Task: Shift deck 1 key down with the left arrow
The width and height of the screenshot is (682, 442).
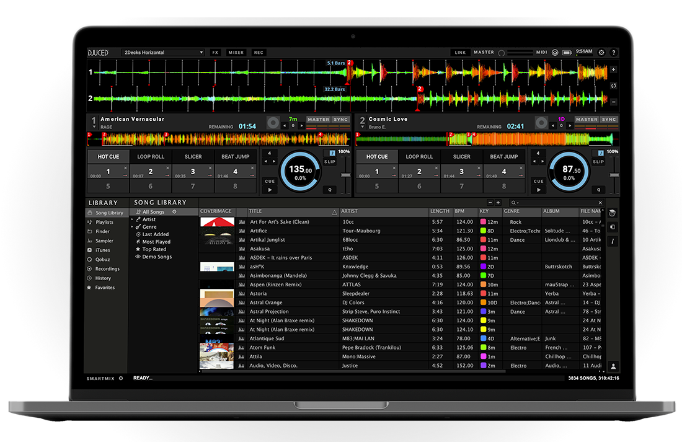Action: tap(285, 126)
